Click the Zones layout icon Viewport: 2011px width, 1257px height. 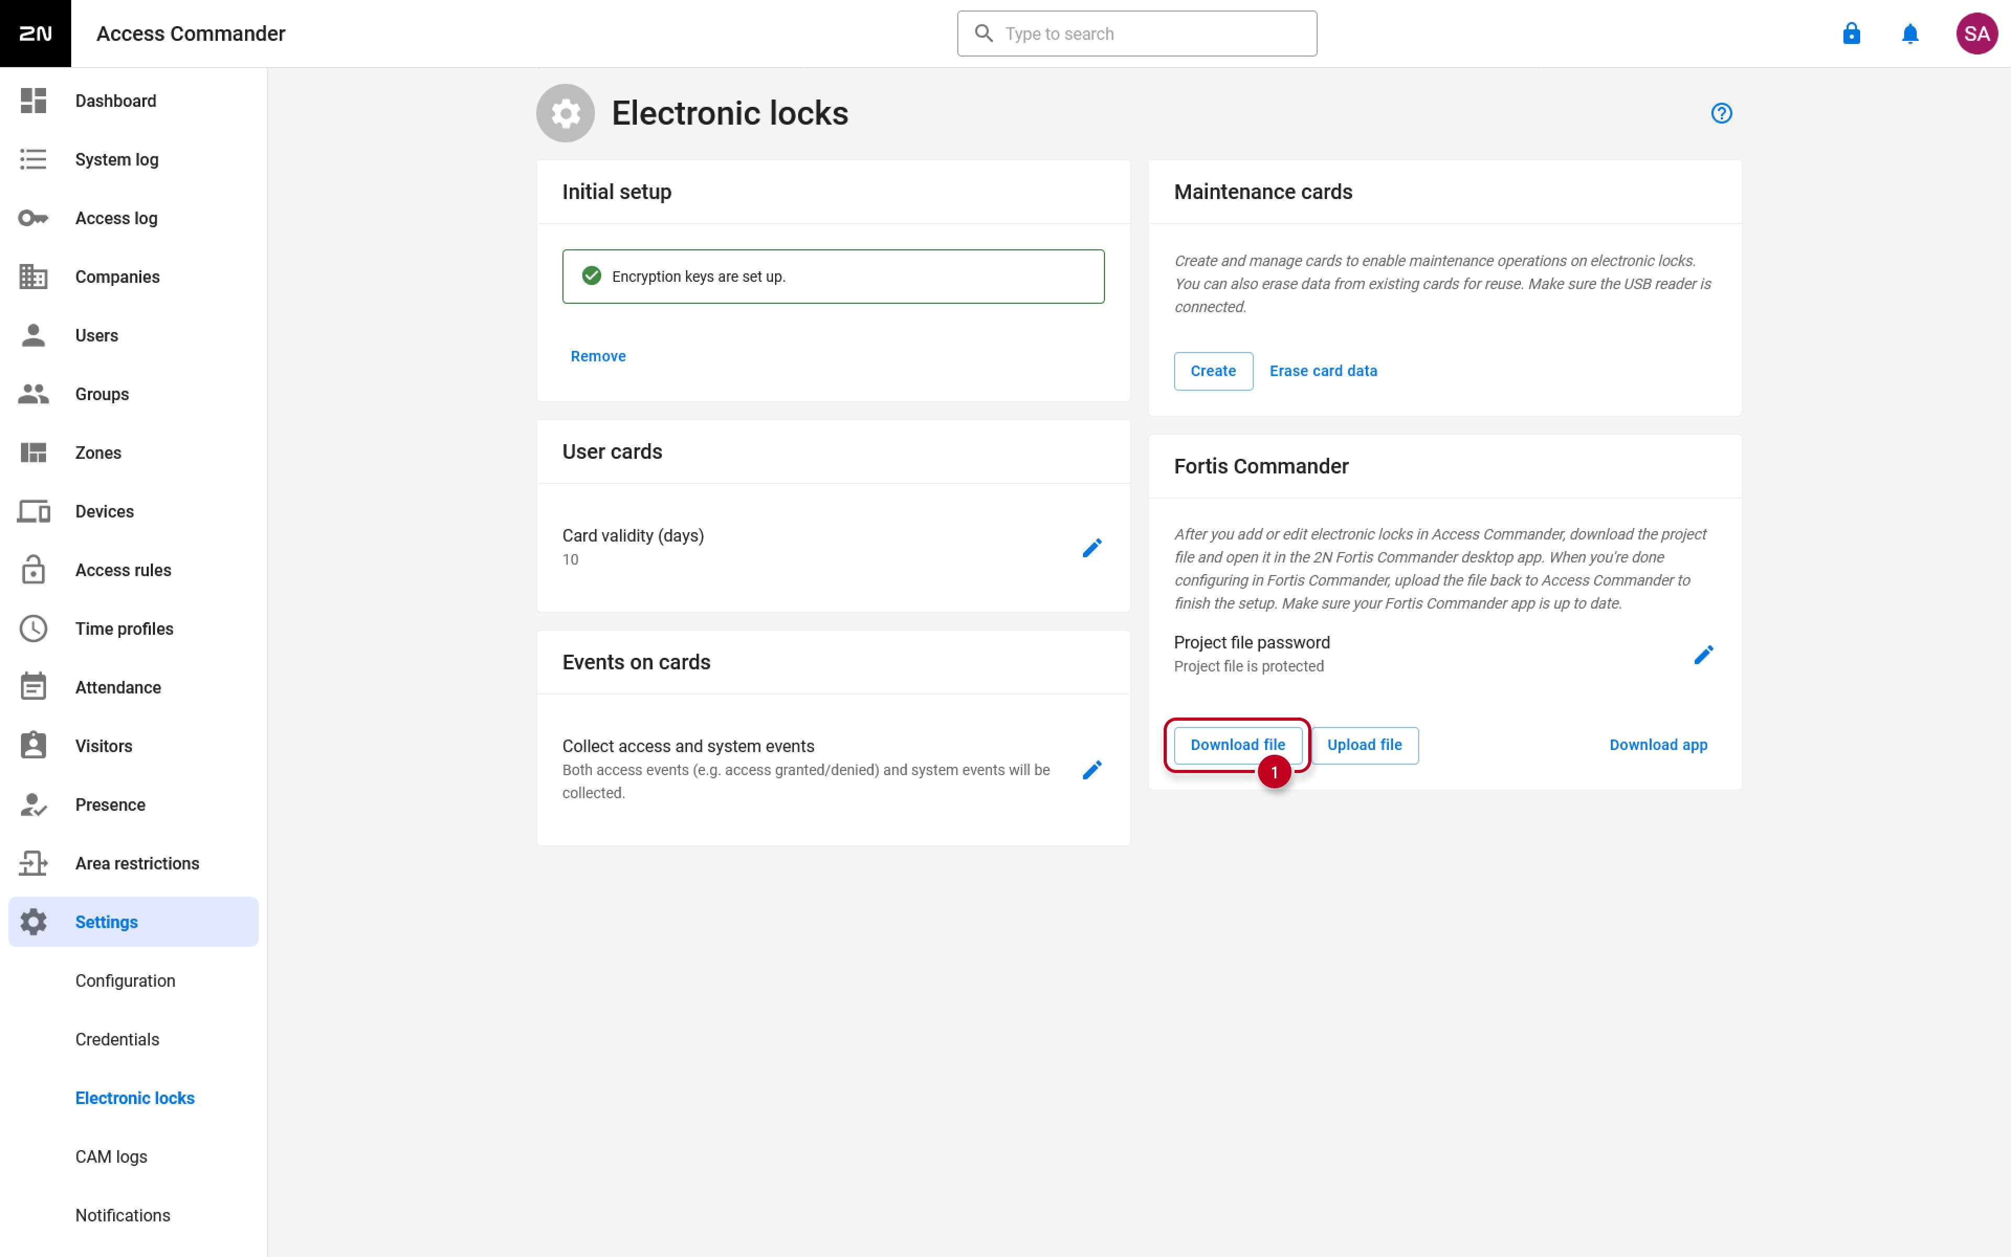33,452
